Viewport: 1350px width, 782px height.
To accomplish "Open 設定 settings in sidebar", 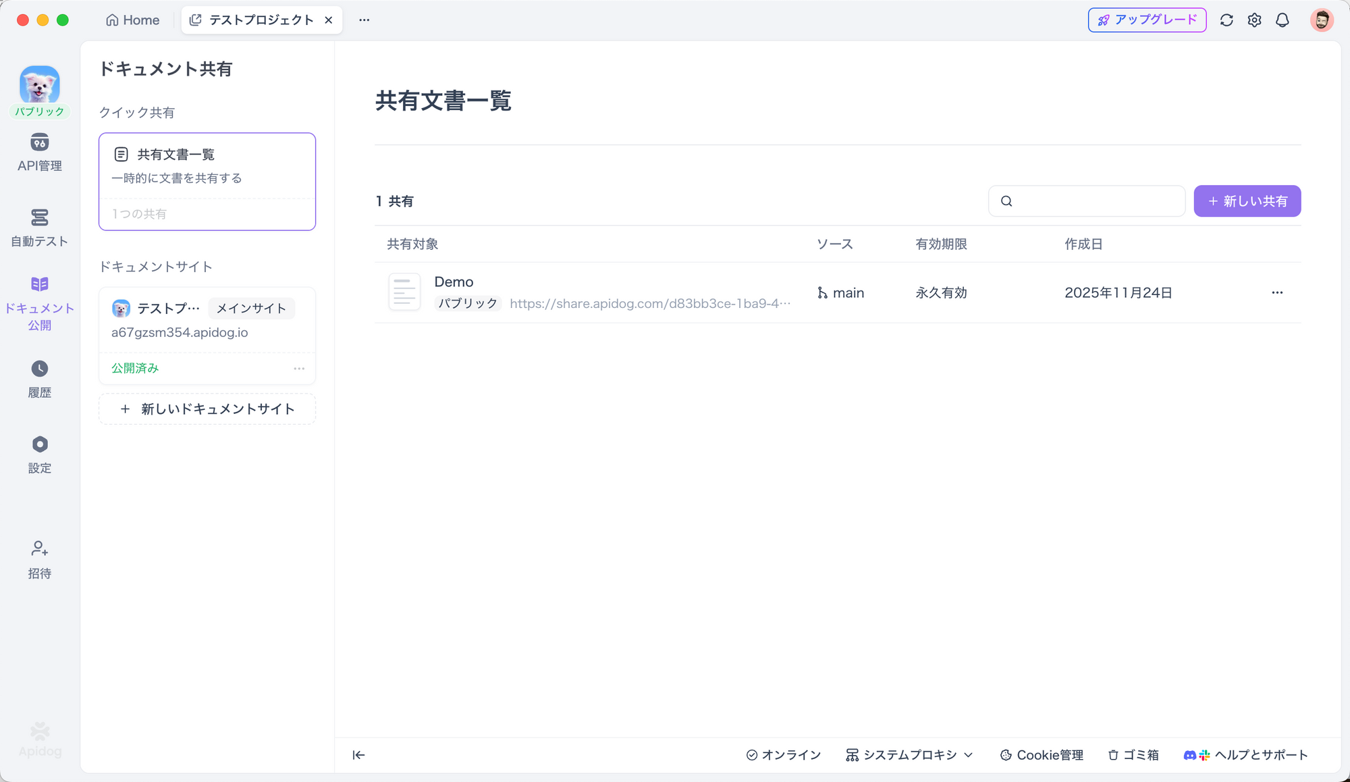I will pos(39,455).
